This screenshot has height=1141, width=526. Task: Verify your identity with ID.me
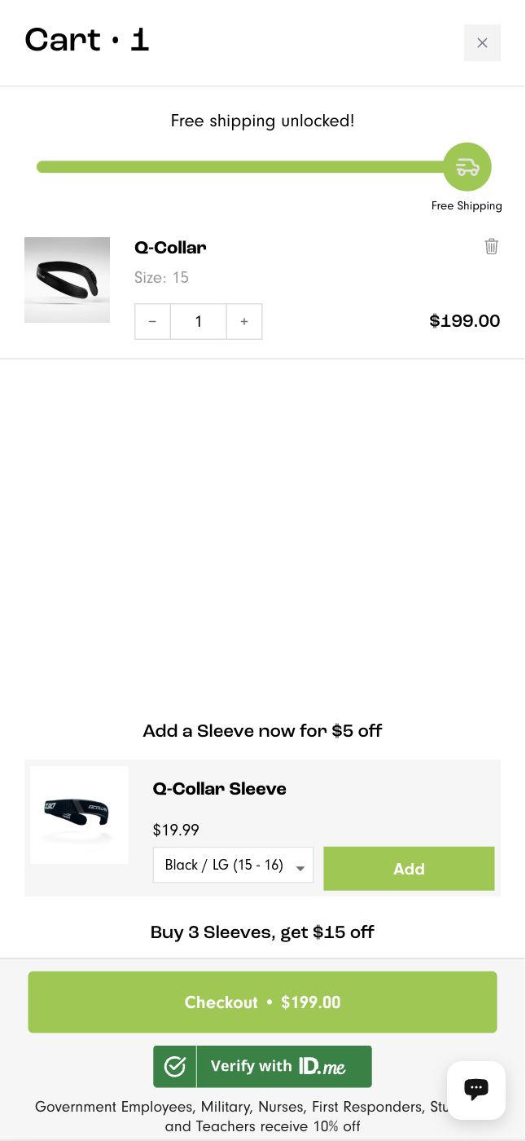pyautogui.click(x=262, y=1066)
